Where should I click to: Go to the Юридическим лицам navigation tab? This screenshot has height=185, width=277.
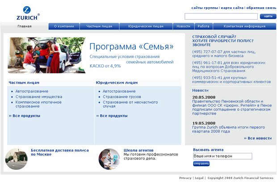coord(146,26)
